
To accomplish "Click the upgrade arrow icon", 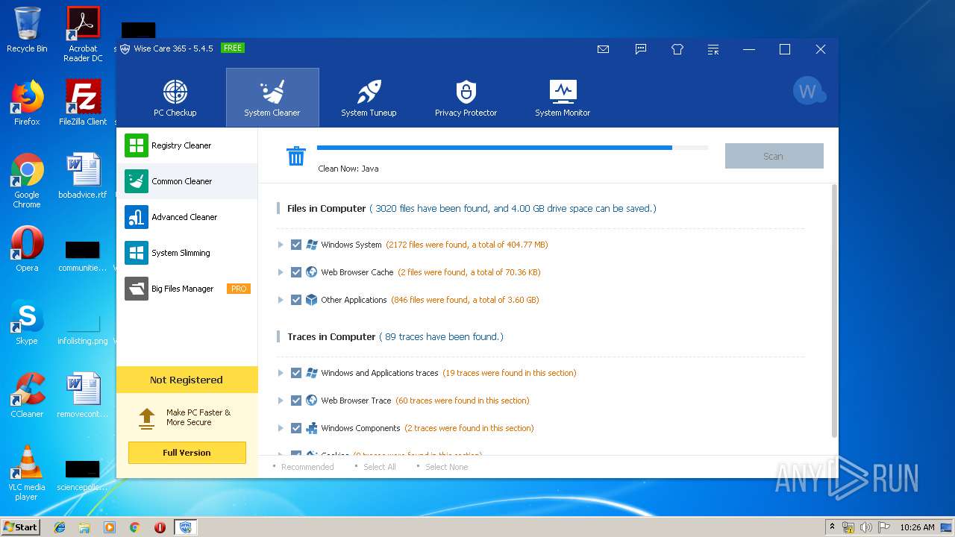I will point(147,418).
